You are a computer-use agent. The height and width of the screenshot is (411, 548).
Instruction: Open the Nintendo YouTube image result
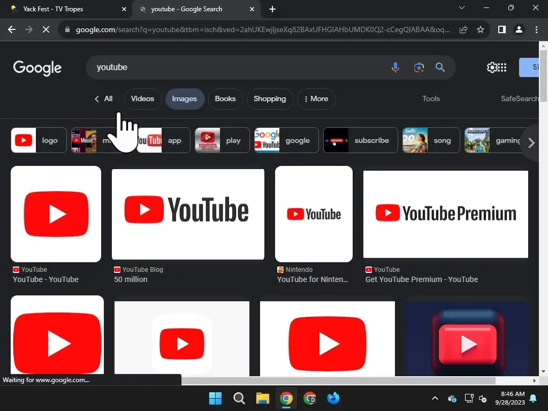click(314, 214)
